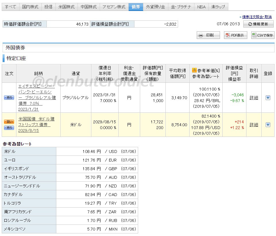Click the 28.42 円/BRL exchange rate
The width and height of the screenshot is (276, 236).
[207, 101]
